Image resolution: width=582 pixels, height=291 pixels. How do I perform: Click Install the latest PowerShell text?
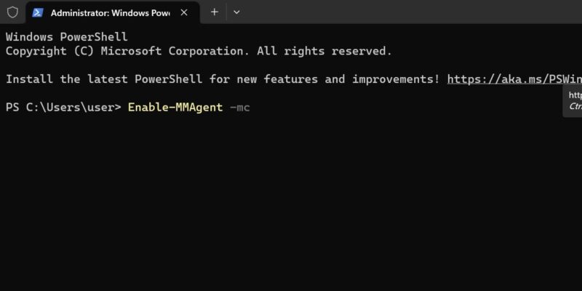pyautogui.click(x=104, y=79)
